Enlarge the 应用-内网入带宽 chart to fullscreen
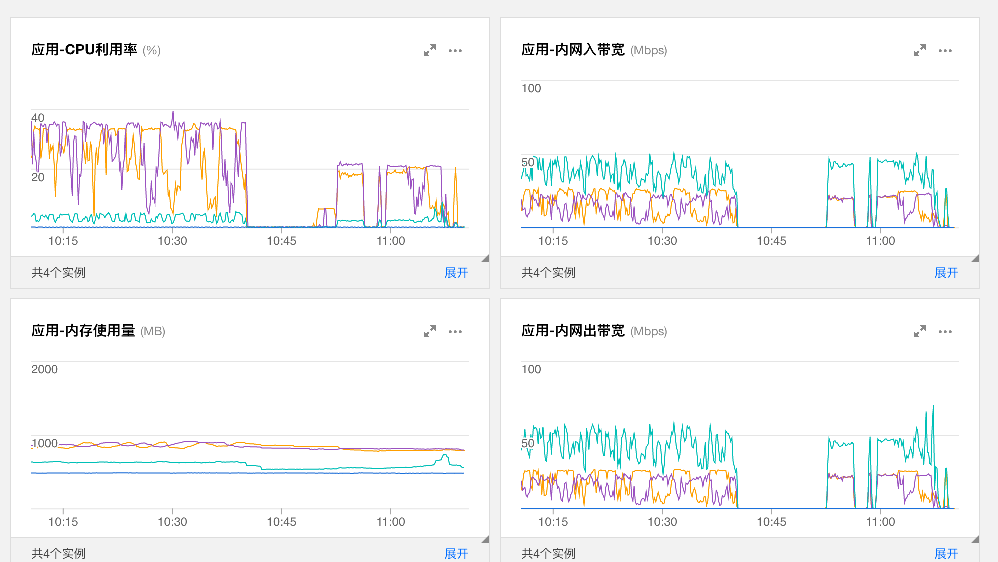 pyautogui.click(x=919, y=50)
